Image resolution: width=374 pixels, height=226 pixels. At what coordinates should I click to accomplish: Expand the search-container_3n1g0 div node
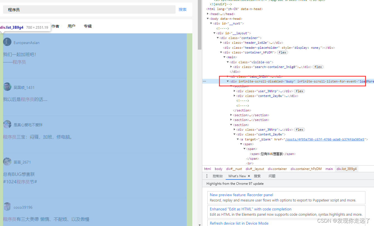tap(231, 67)
